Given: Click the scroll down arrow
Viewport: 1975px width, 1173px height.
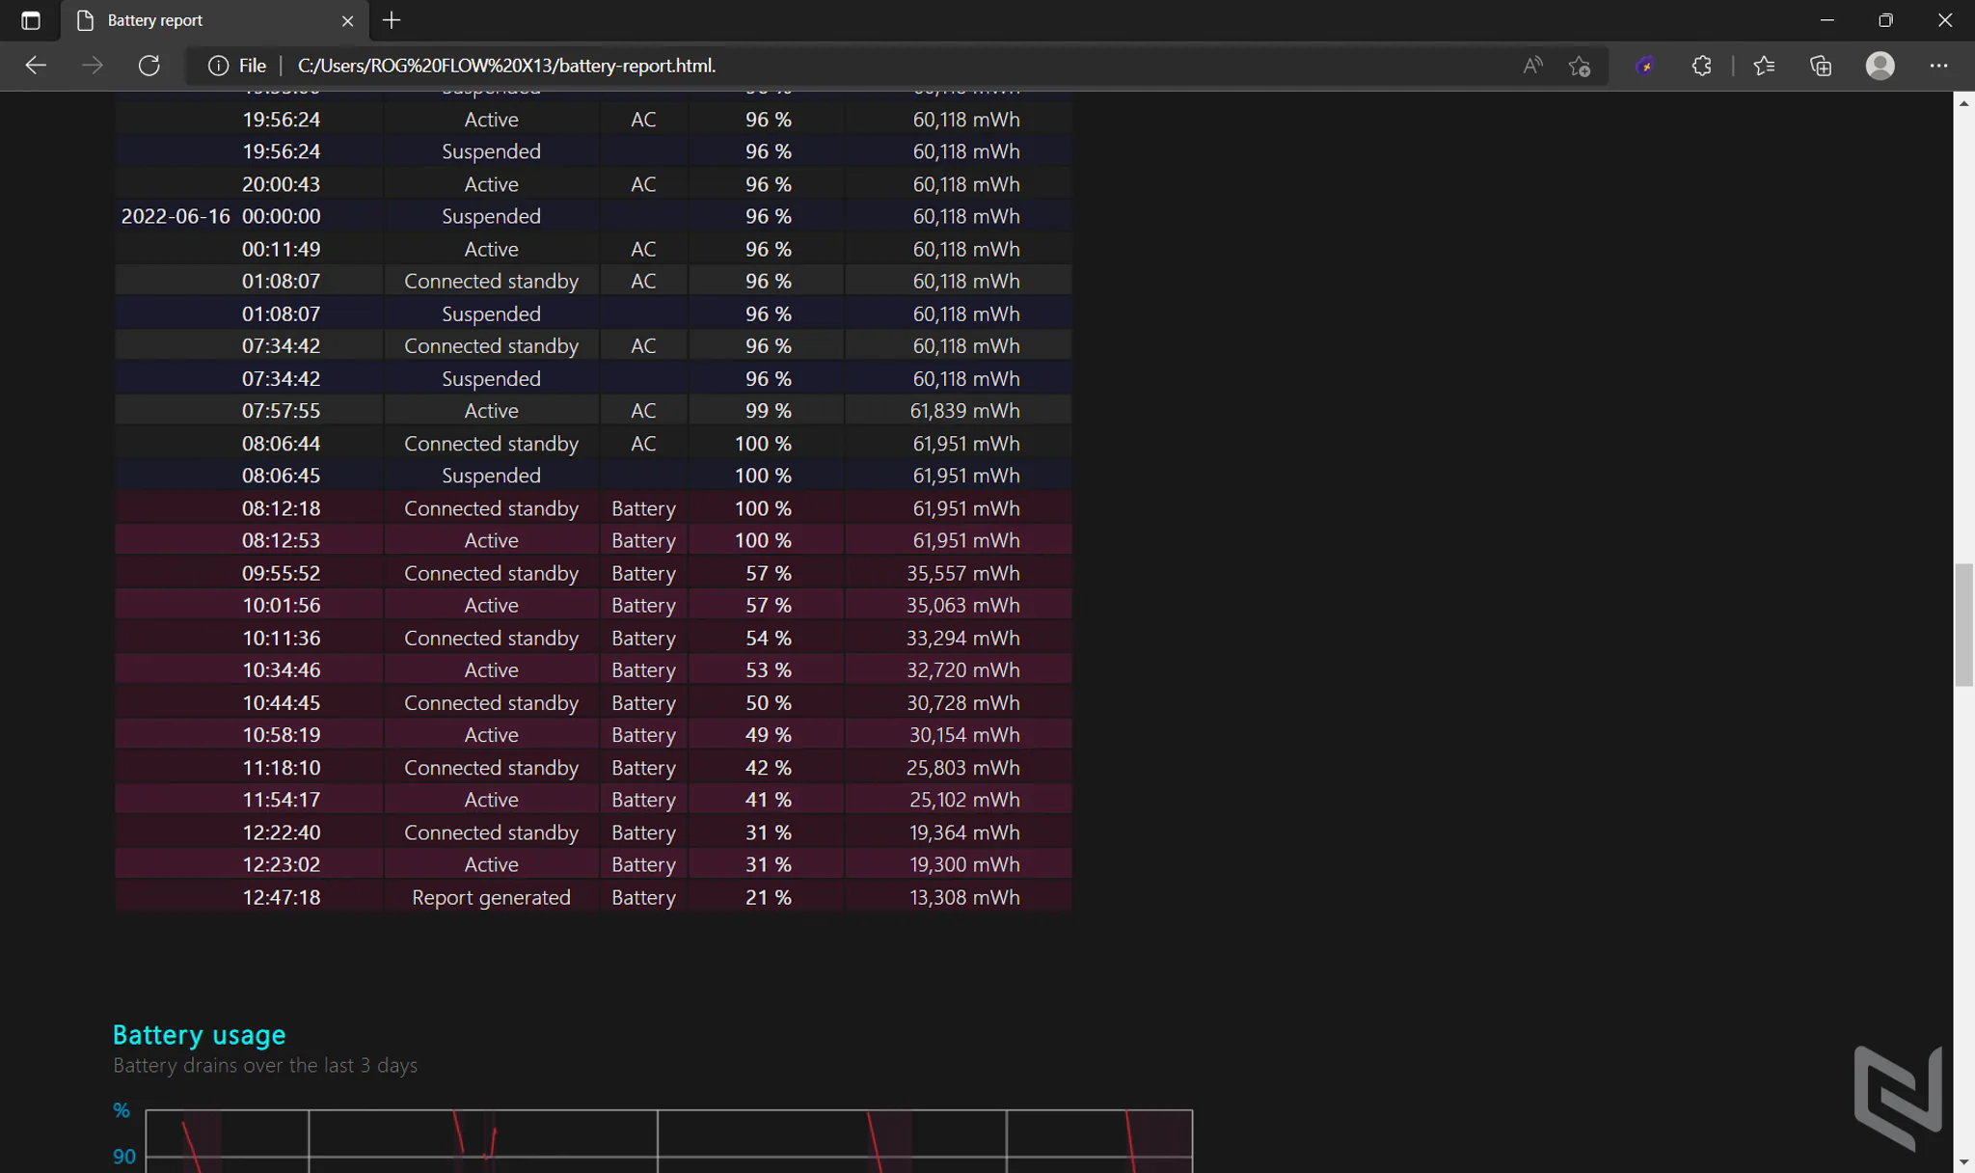Looking at the screenshot, I should (x=1964, y=1162).
